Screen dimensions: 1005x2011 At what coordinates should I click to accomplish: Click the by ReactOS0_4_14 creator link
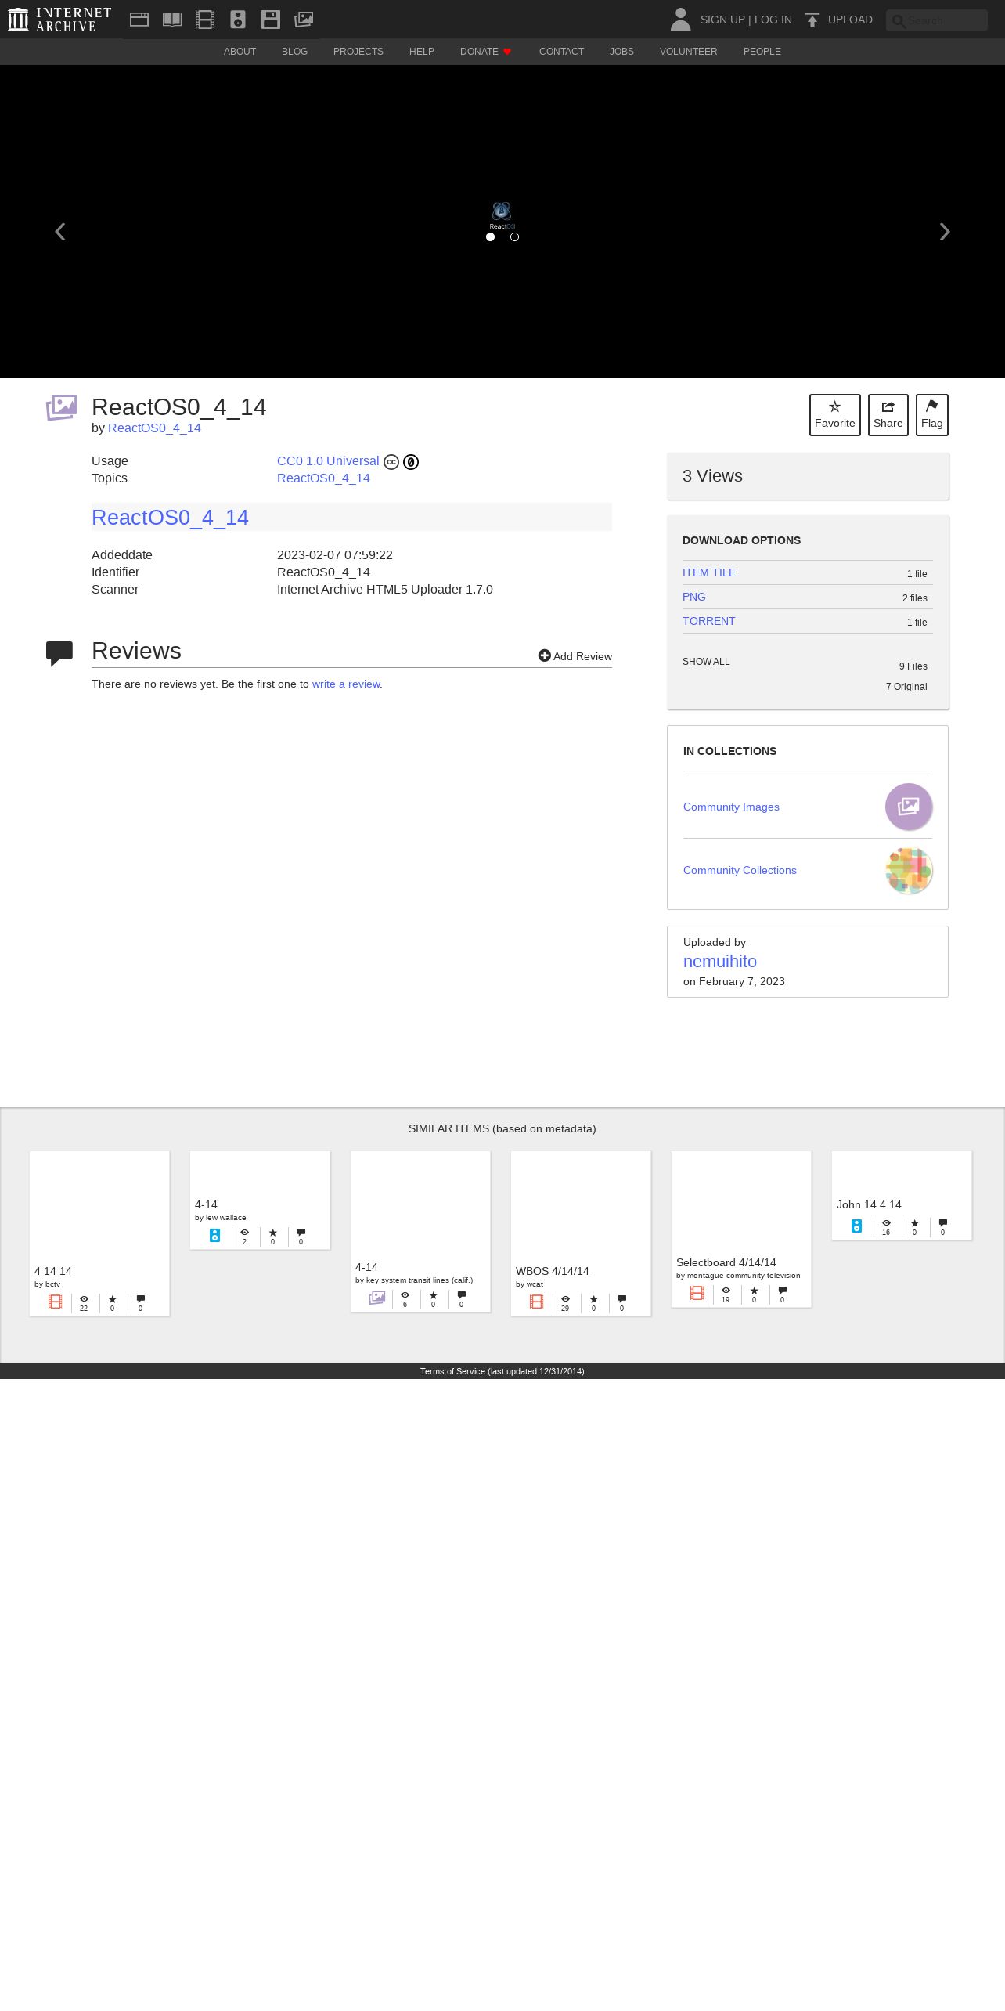pos(154,428)
